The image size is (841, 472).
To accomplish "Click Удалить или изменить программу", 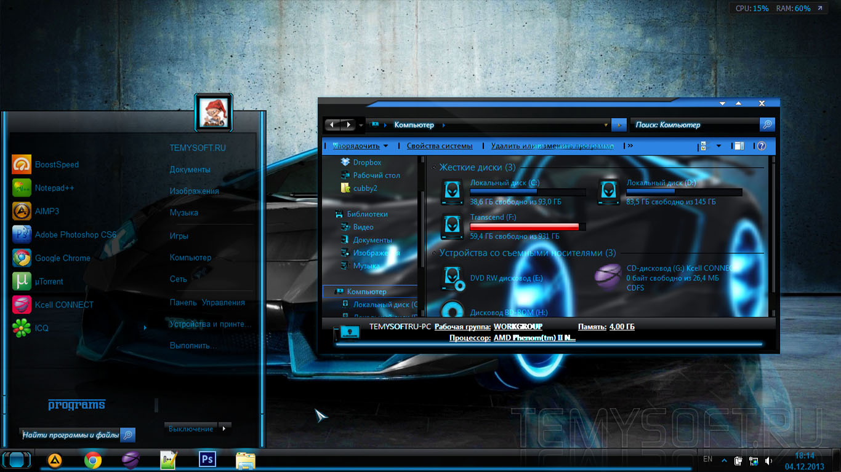I will tap(552, 146).
